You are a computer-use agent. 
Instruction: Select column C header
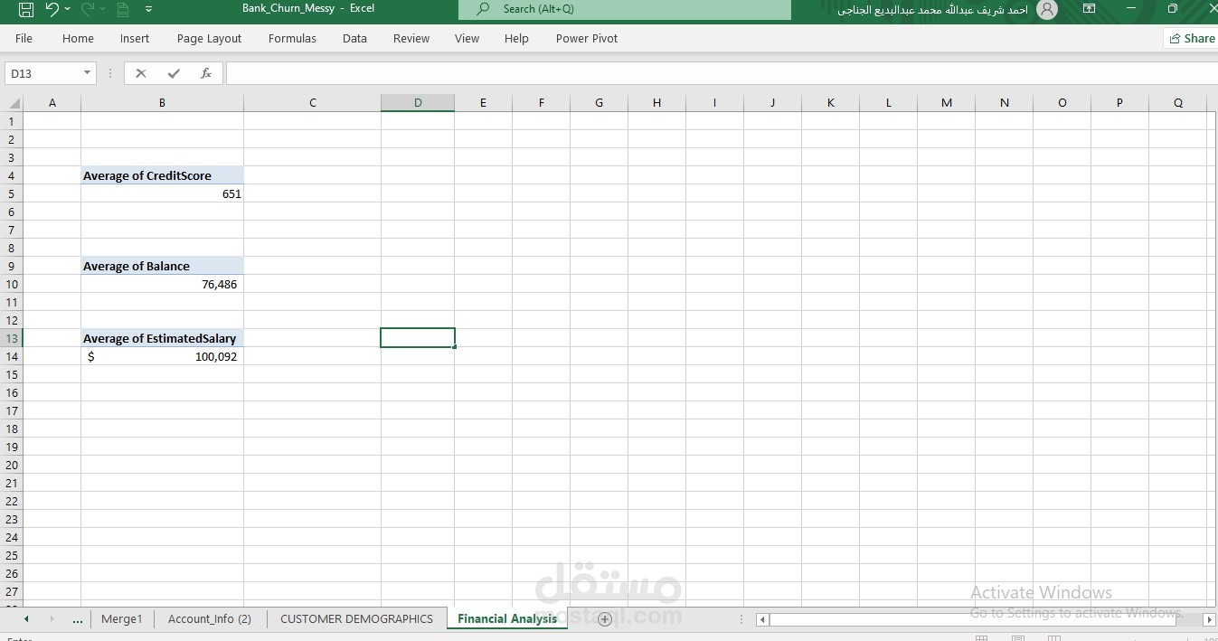coord(312,103)
